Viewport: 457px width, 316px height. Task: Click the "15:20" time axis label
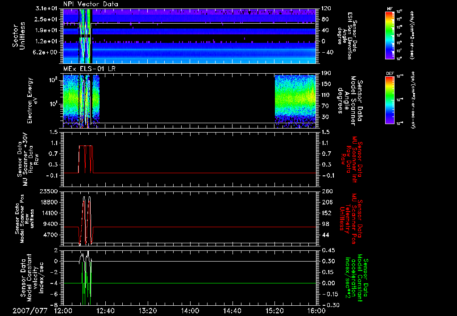(274, 311)
